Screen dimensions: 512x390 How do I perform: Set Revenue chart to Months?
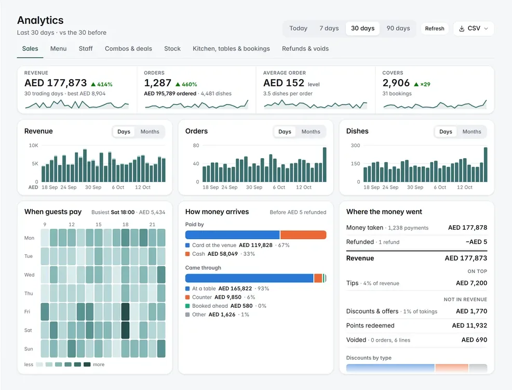tap(150, 132)
